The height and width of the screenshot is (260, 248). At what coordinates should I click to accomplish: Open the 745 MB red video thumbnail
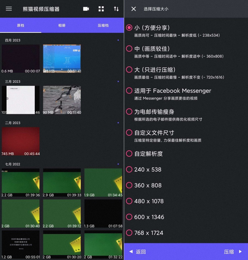(x=20, y=141)
